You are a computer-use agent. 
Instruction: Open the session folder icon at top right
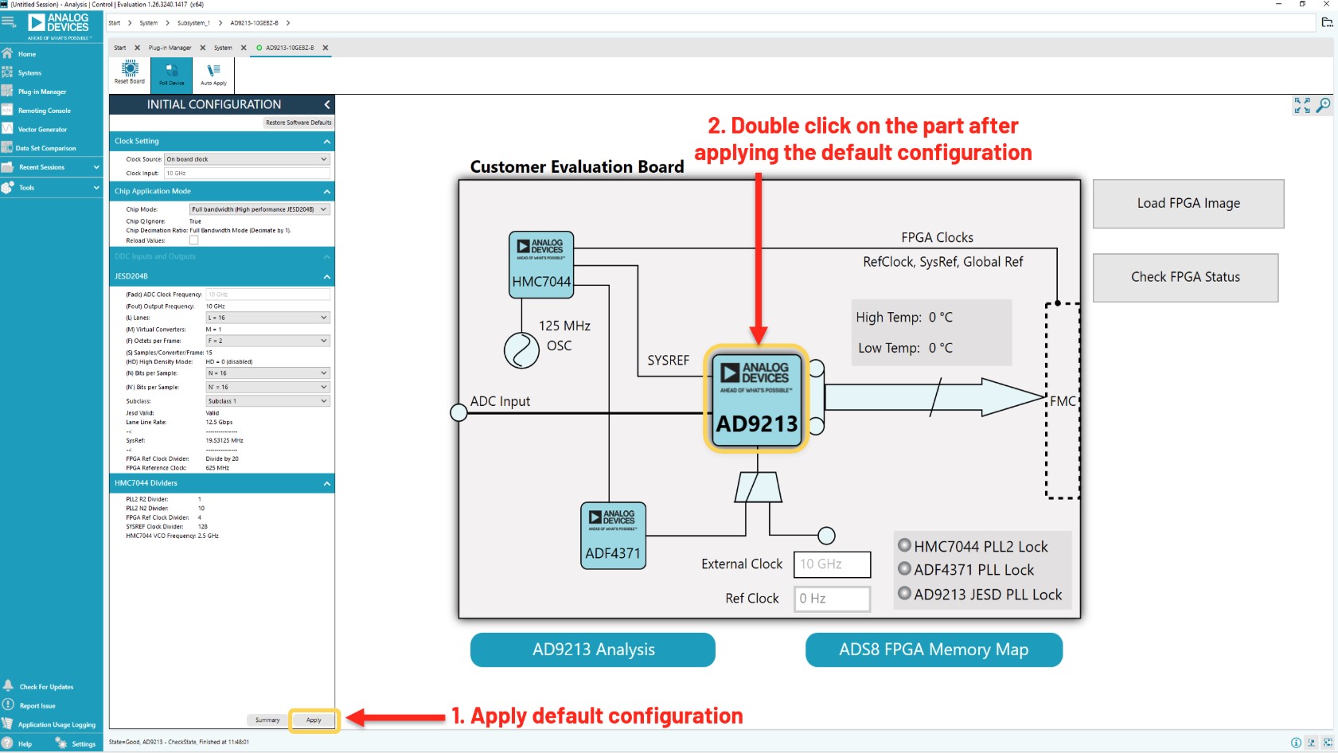[1327, 22]
